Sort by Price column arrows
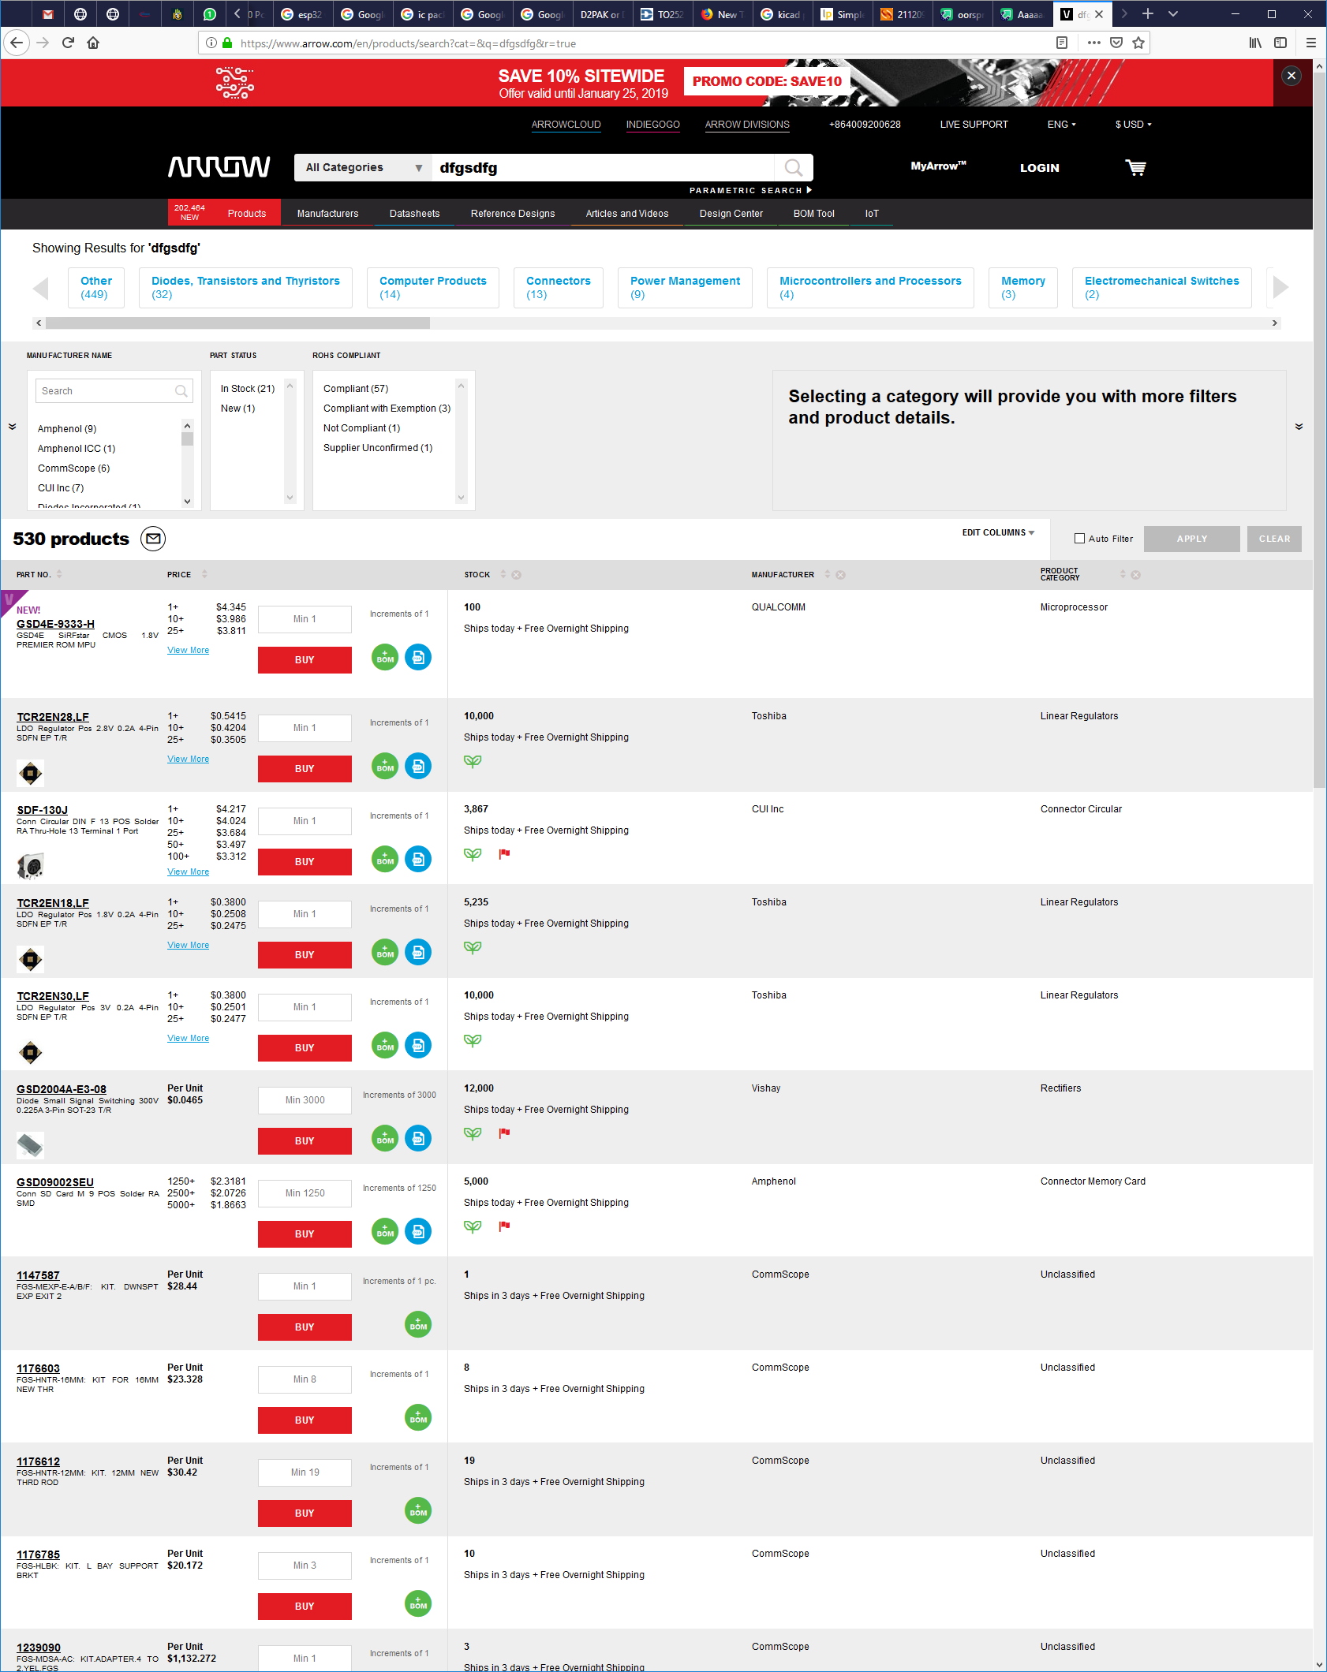Screen dimensions: 1327x1672 pos(204,574)
